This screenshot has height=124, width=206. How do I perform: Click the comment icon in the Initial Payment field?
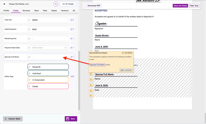(29, 29)
